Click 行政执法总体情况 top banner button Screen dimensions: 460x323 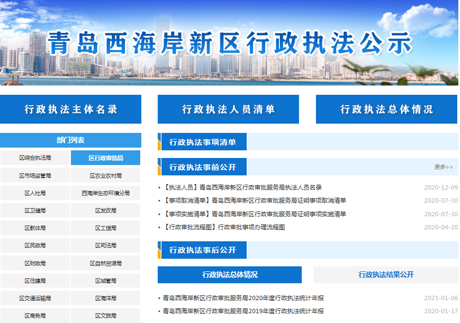pos(386,109)
